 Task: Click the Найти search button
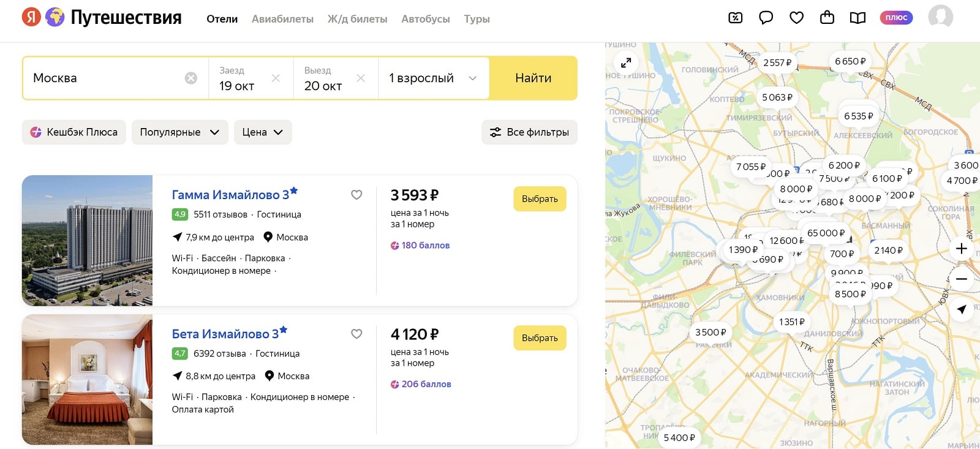[533, 78]
